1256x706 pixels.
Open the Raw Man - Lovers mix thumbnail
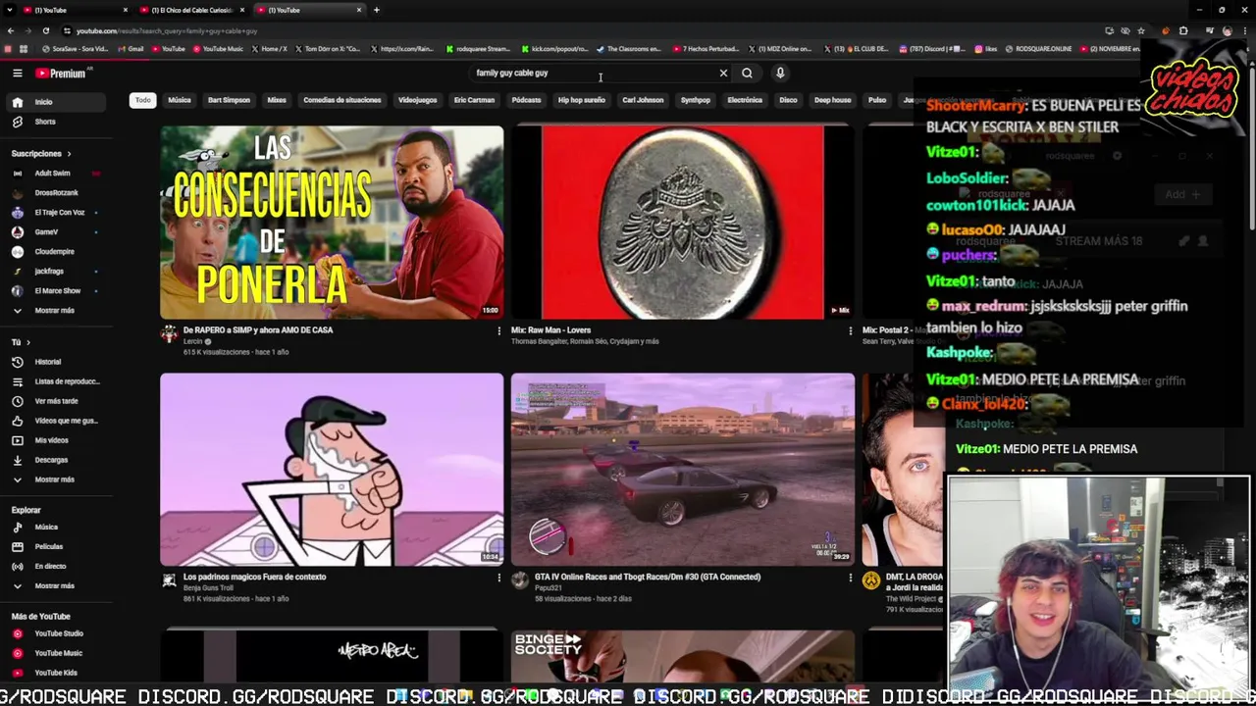tap(683, 223)
